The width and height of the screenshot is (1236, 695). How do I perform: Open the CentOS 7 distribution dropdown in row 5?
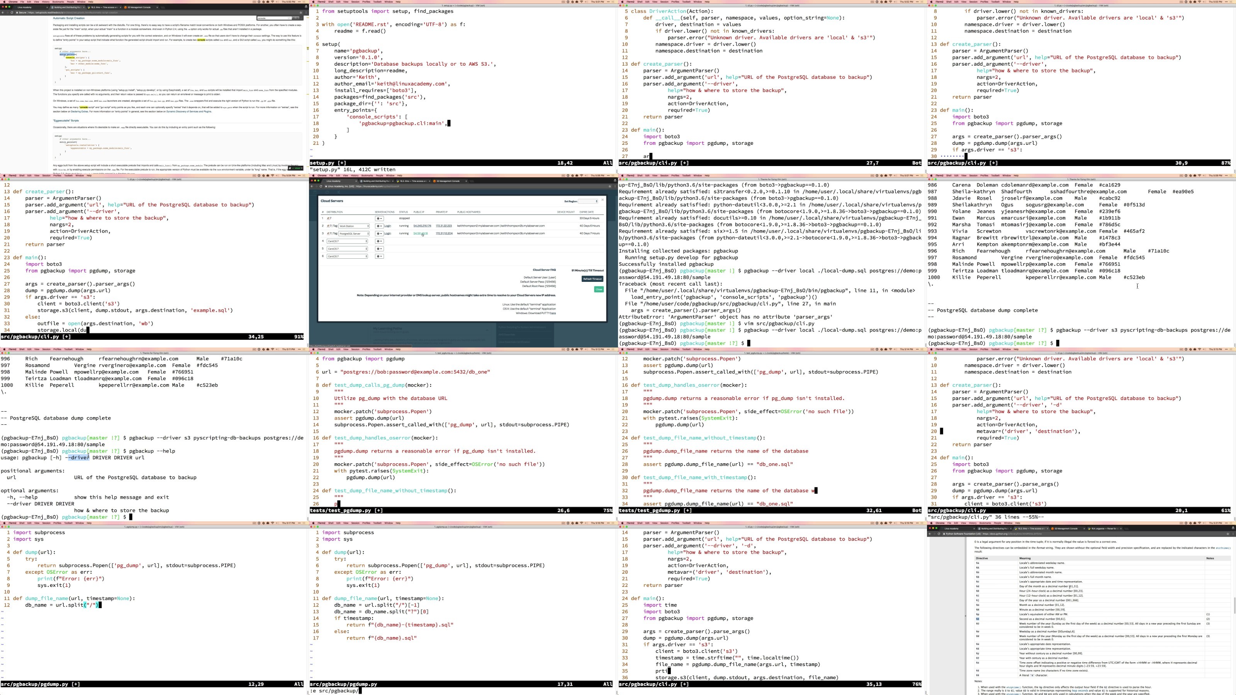(x=347, y=249)
